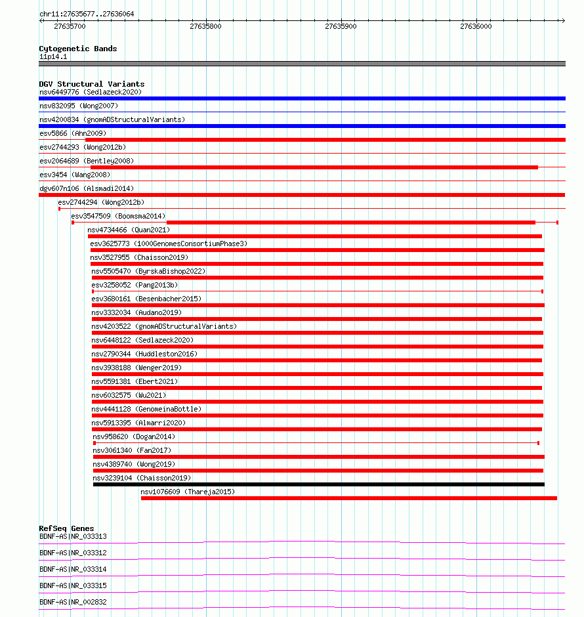The image size is (584, 617).
Task: Click the DGV Structural Variants track title
Action: tap(92, 84)
